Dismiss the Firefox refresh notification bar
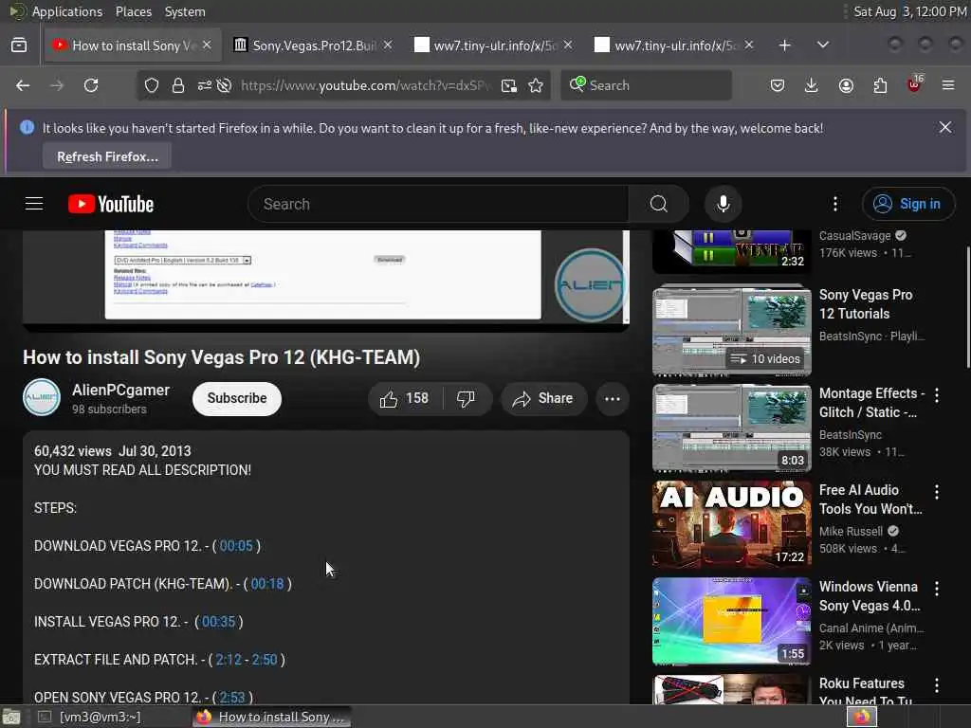Screen dimensions: 971x728 click(x=945, y=128)
